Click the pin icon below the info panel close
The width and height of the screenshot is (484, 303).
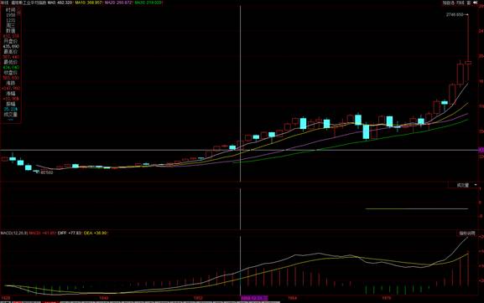pyautogui.click(x=18, y=13)
